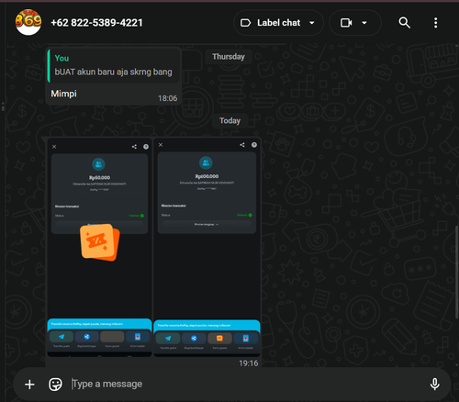Click the Thursday date label
459x402 pixels.
229,57
